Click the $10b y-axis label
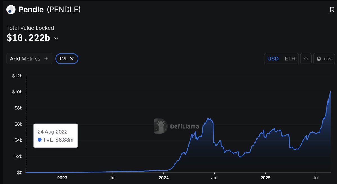 (x=17, y=92)
